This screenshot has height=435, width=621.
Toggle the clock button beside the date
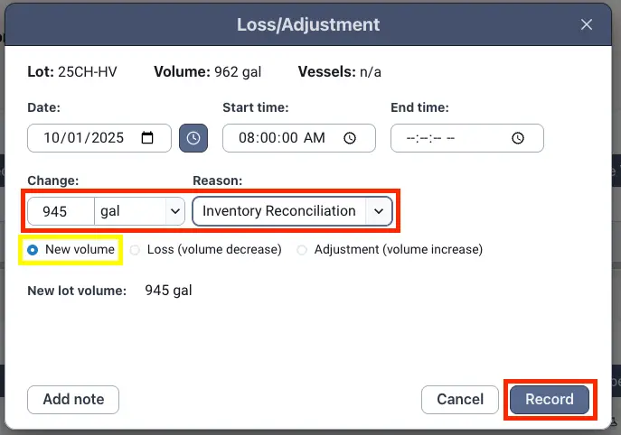coord(193,138)
